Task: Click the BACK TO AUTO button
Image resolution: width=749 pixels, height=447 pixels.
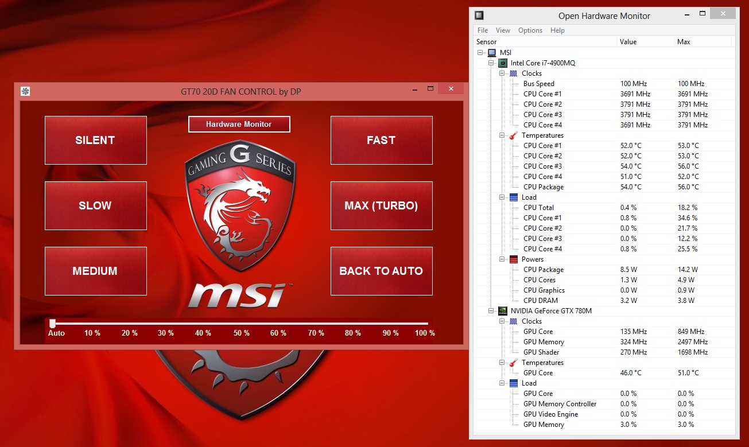Action: (382, 271)
